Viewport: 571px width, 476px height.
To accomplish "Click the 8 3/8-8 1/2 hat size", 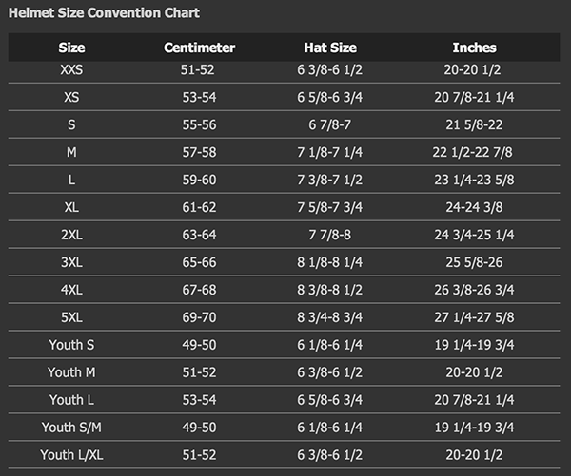I will [330, 290].
